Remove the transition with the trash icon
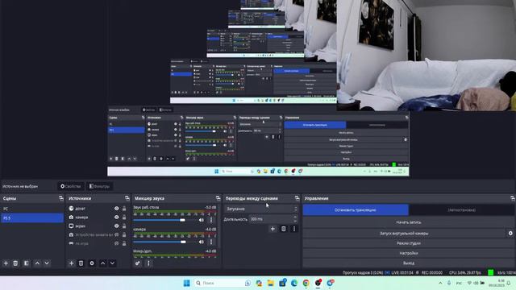516x290 pixels. pos(283,229)
